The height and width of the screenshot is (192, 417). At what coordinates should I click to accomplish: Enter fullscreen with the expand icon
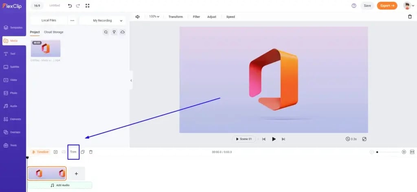(x=87, y=6)
